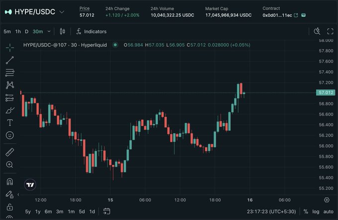Click the contract address 0x0d01...11ec

click(x=277, y=15)
